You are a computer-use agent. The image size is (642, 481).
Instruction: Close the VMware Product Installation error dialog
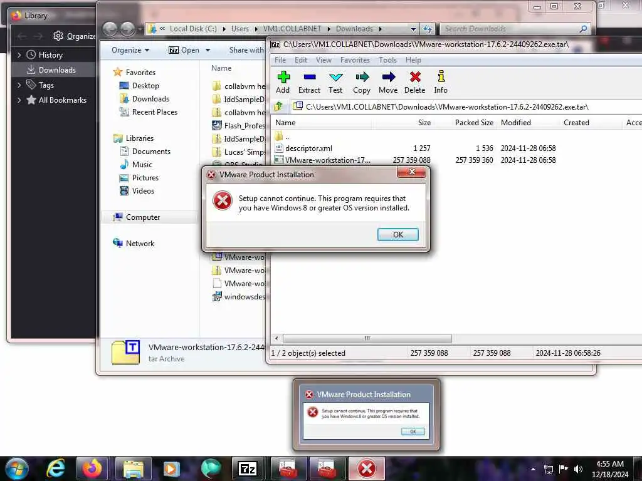click(x=412, y=172)
